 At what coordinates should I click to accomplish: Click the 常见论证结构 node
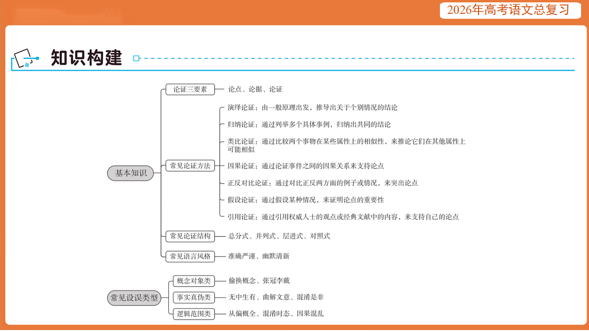point(190,236)
